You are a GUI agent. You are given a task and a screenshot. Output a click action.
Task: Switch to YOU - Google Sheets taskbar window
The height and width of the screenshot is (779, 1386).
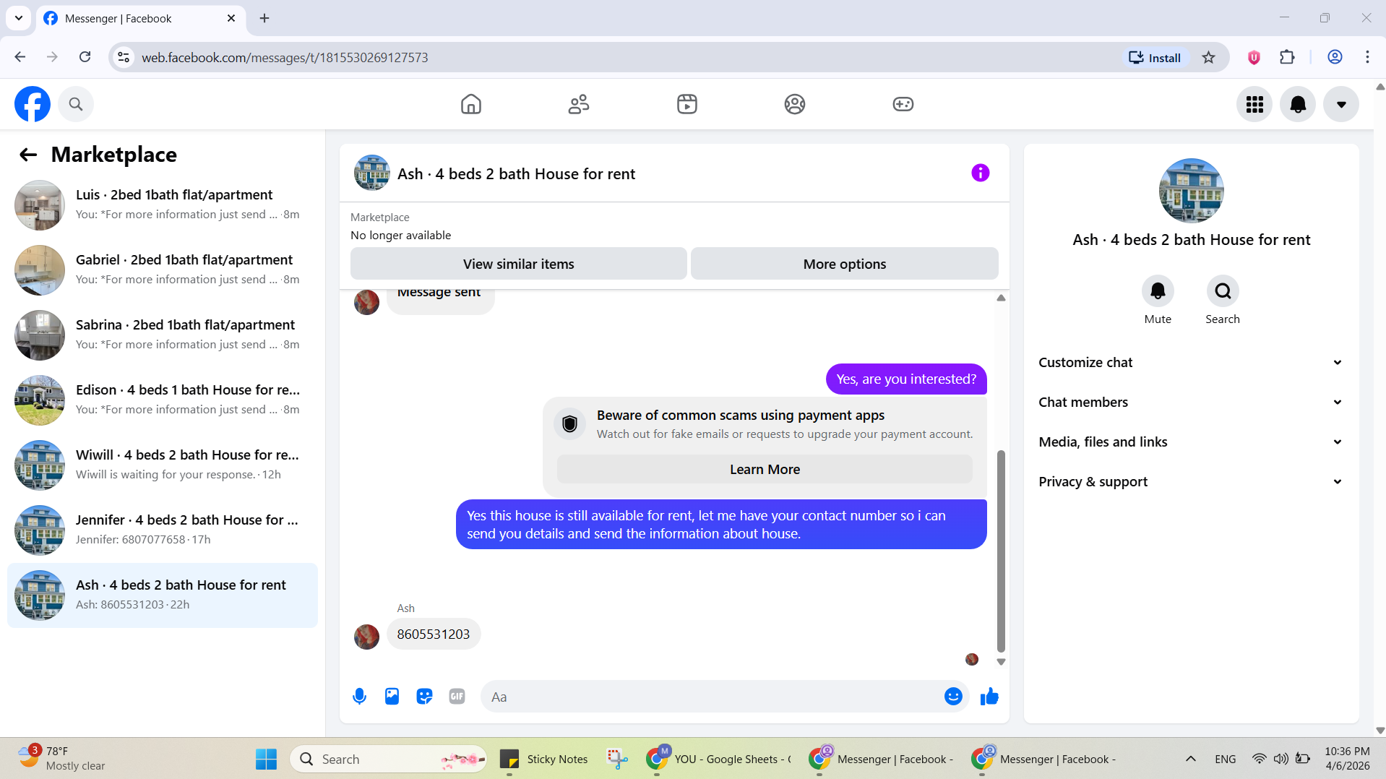click(720, 759)
